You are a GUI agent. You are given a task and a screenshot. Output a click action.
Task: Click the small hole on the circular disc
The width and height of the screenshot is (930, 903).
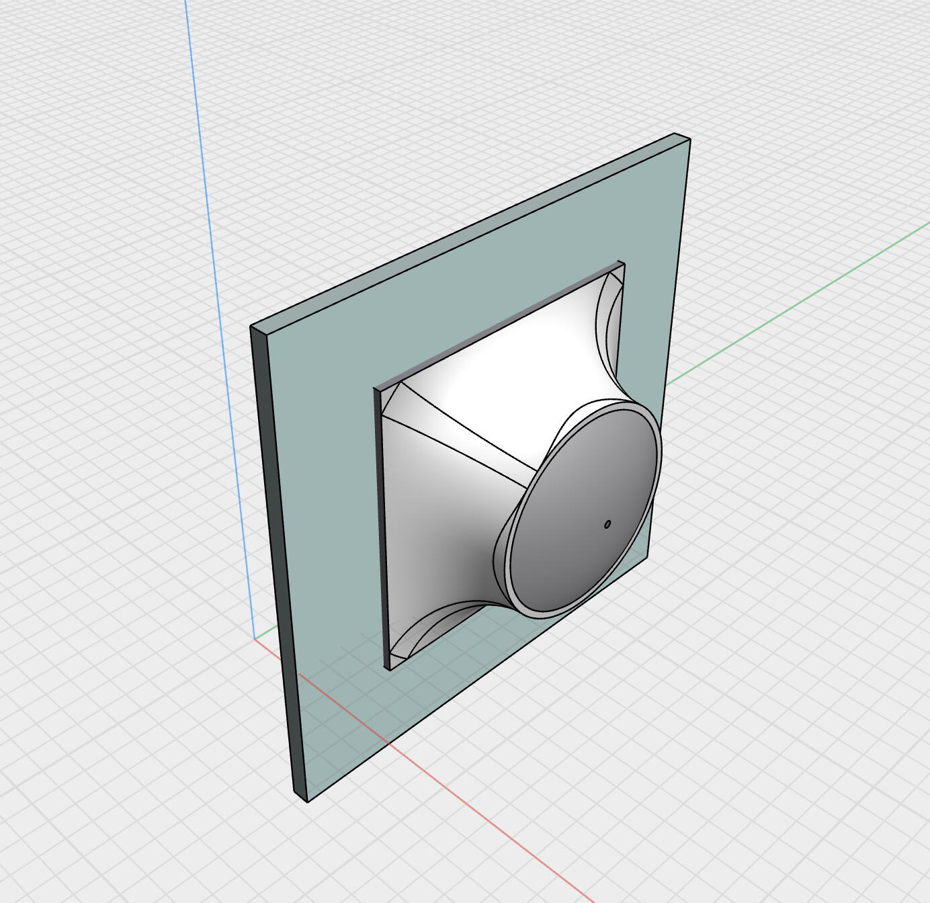coord(607,524)
